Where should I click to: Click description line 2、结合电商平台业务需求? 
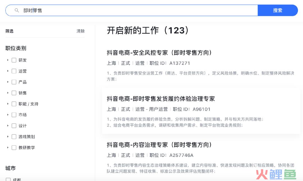point(175,125)
